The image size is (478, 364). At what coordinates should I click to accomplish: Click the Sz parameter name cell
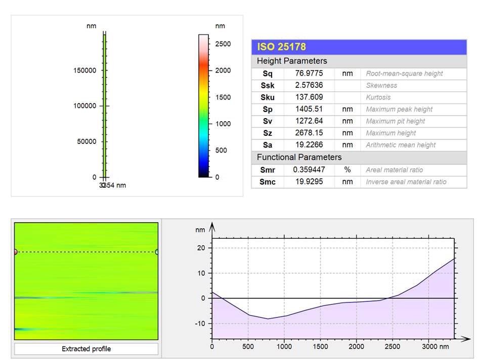click(x=268, y=133)
